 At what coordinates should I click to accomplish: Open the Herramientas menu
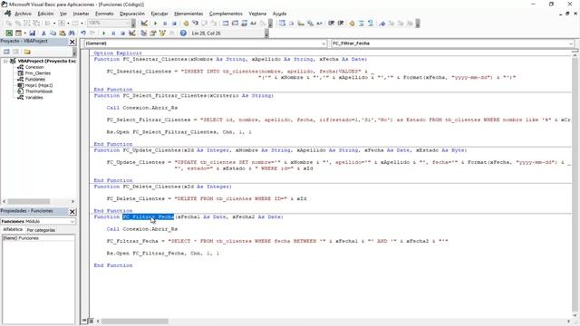click(188, 14)
